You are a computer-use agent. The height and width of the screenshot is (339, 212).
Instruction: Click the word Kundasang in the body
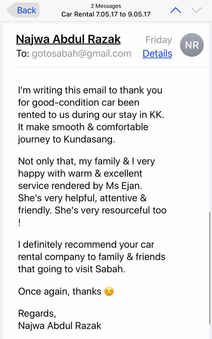click(89, 139)
